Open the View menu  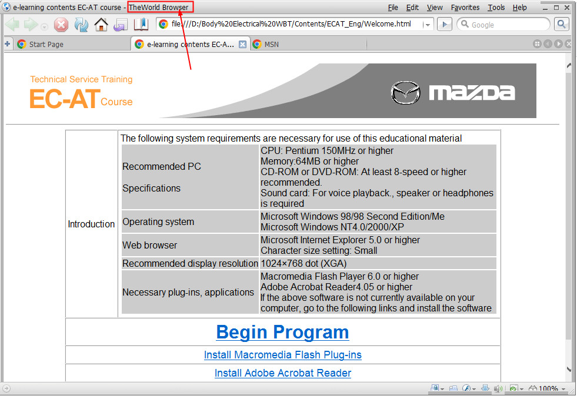[434, 8]
